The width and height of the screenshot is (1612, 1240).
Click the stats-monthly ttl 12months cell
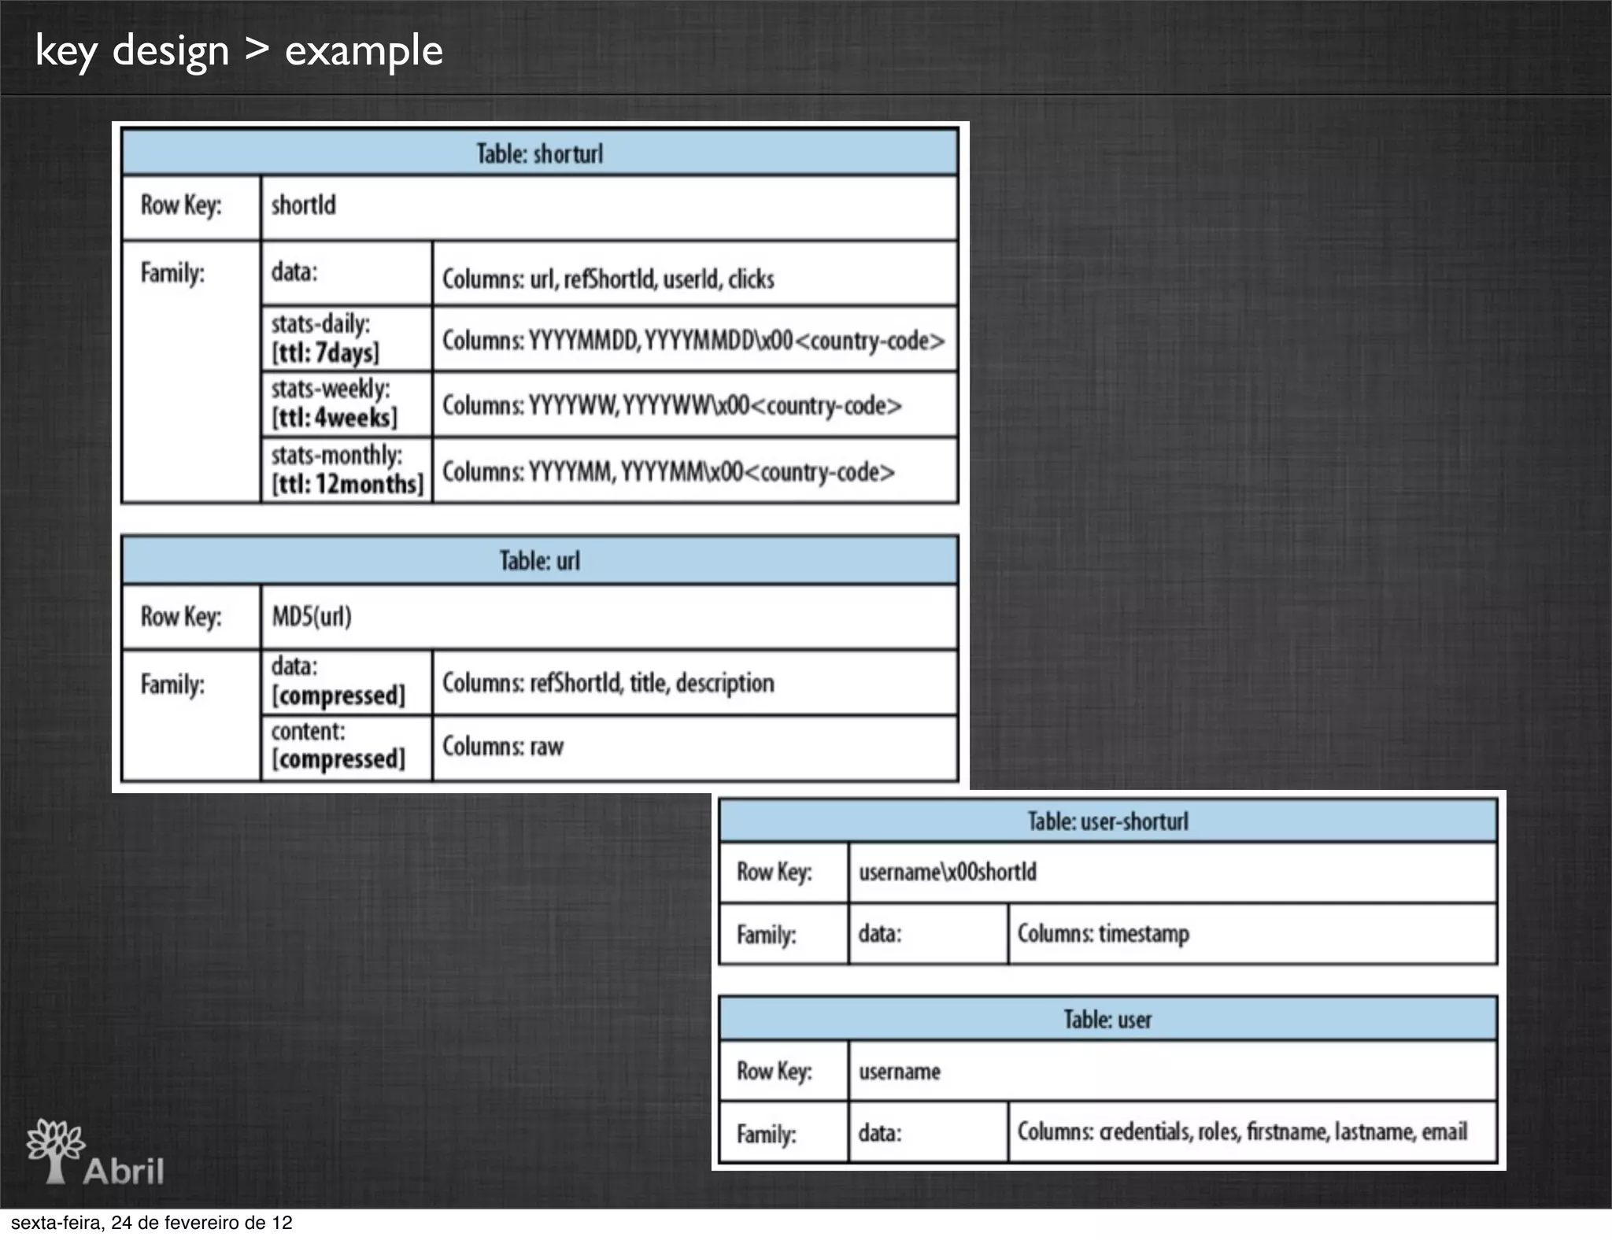pos(346,470)
